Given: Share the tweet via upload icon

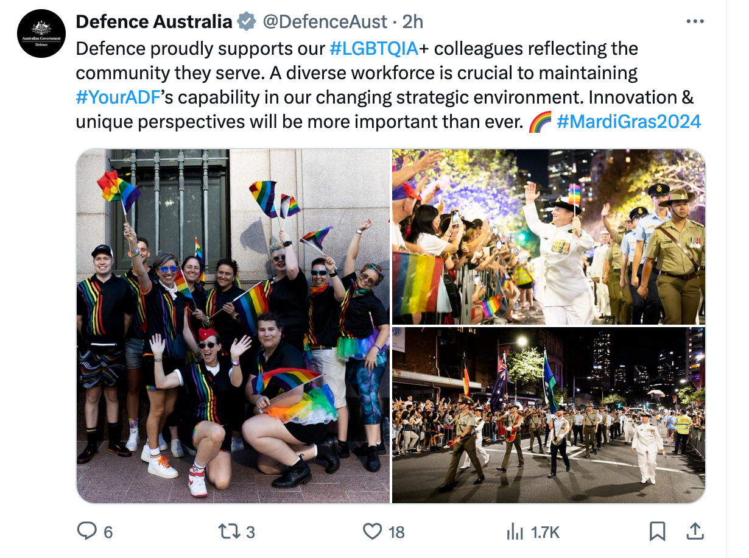Looking at the screenshot, I should point(694,531).
